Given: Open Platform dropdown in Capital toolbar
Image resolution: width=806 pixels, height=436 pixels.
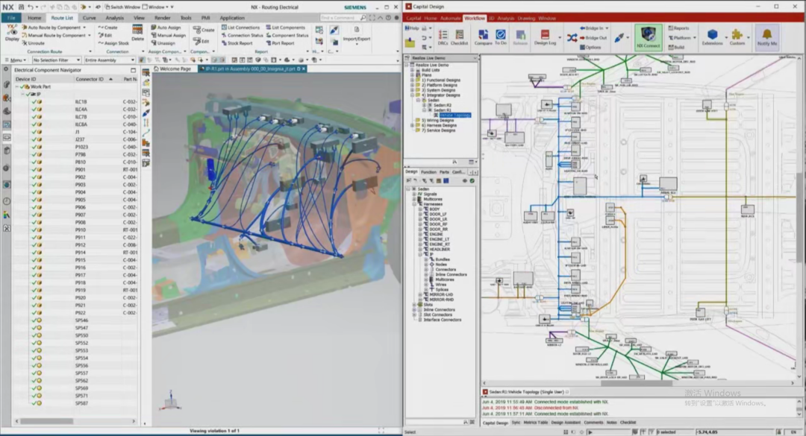Looking at the screenshot, I should [x=682, y=37].
